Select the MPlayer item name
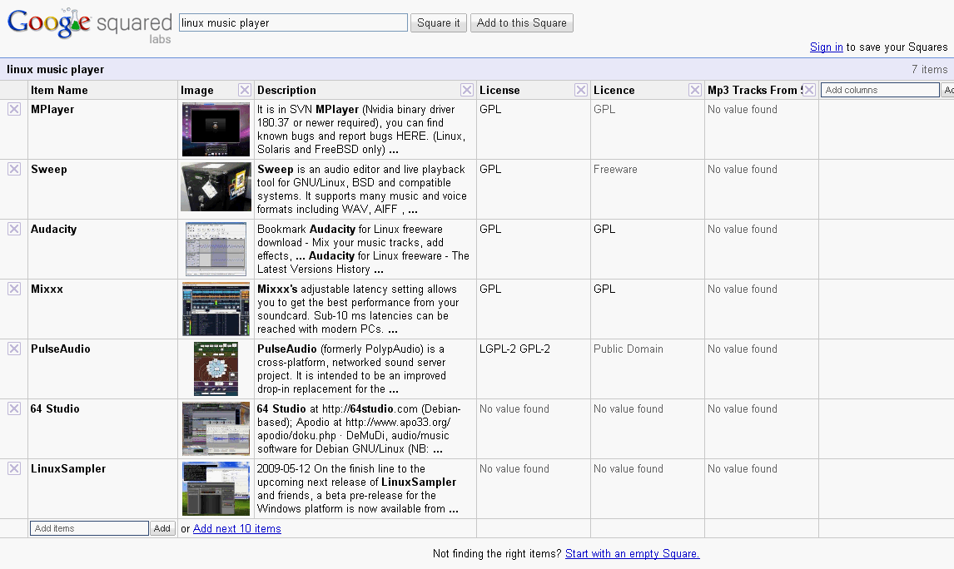This screenshot has width=954, height=569. pos(52,110)
